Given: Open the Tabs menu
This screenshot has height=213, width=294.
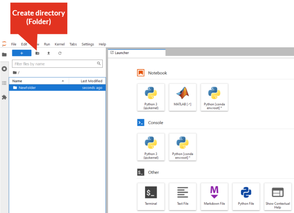Looking at the screenshot, I should click(73, 44).
